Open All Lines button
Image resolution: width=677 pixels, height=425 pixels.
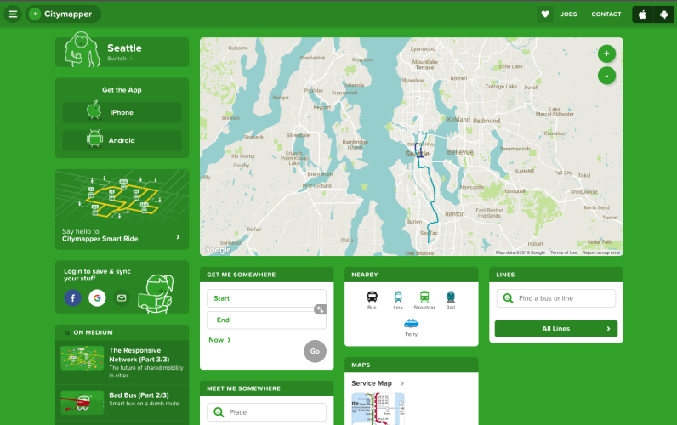pyautogui.click(x=556, y=329)
